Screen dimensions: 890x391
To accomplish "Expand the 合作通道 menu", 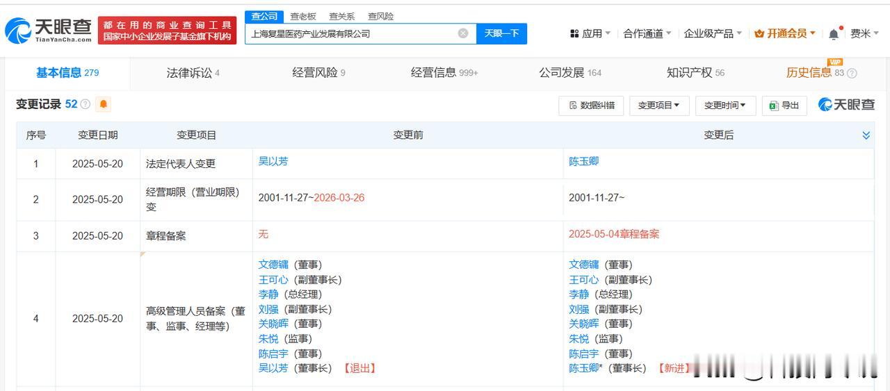I will [647, 33].
